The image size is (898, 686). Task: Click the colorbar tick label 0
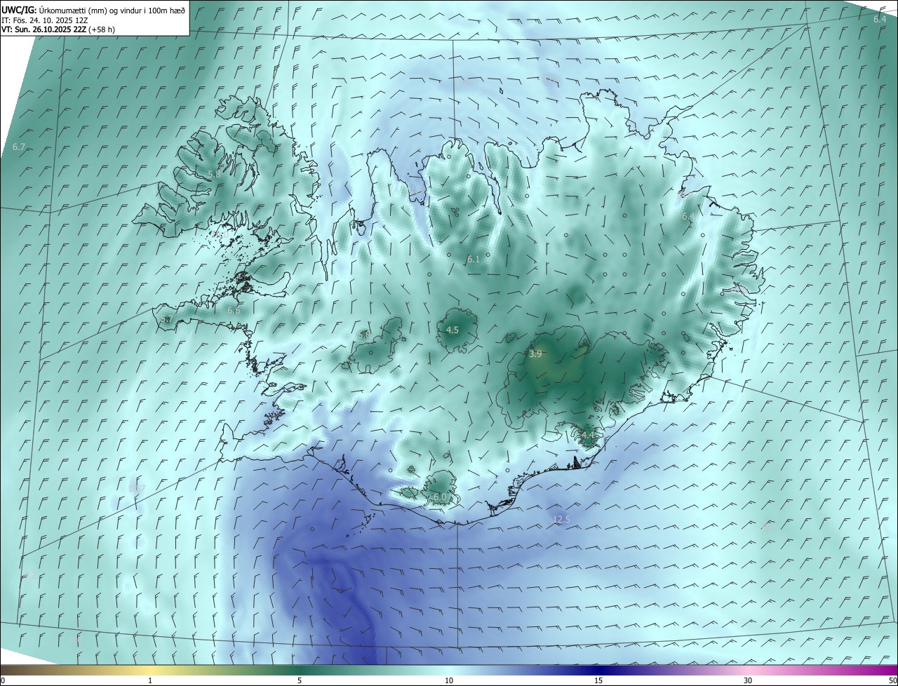[3, 680]
